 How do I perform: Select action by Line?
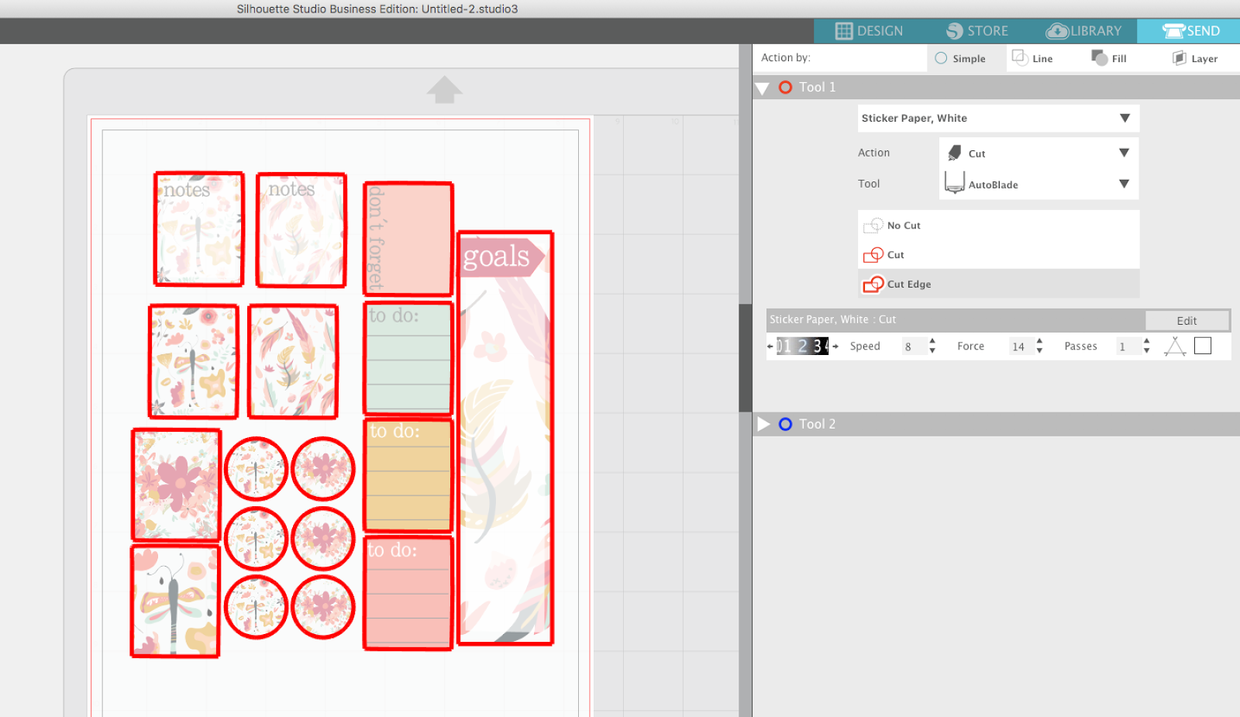[1032, 58]
